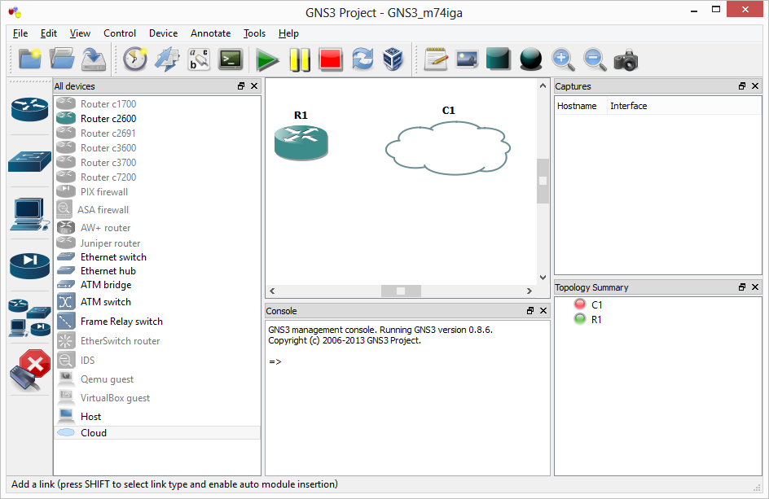Viewport: 769px width, 499px height.
Task: Zoom out with the magnifier minus icon
Action: point(595,59)
